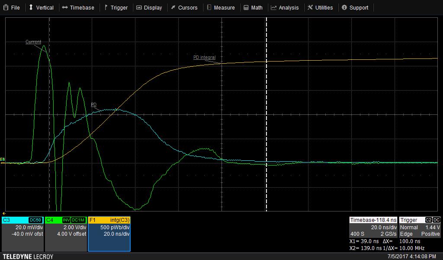
Task: Select the 'PD' waveform label
Action: tap(94, 105)
